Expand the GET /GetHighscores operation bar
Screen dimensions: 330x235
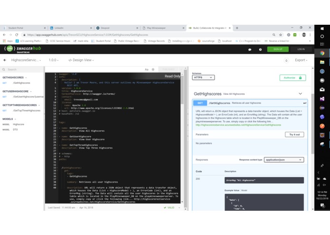[x=250, y=103]
